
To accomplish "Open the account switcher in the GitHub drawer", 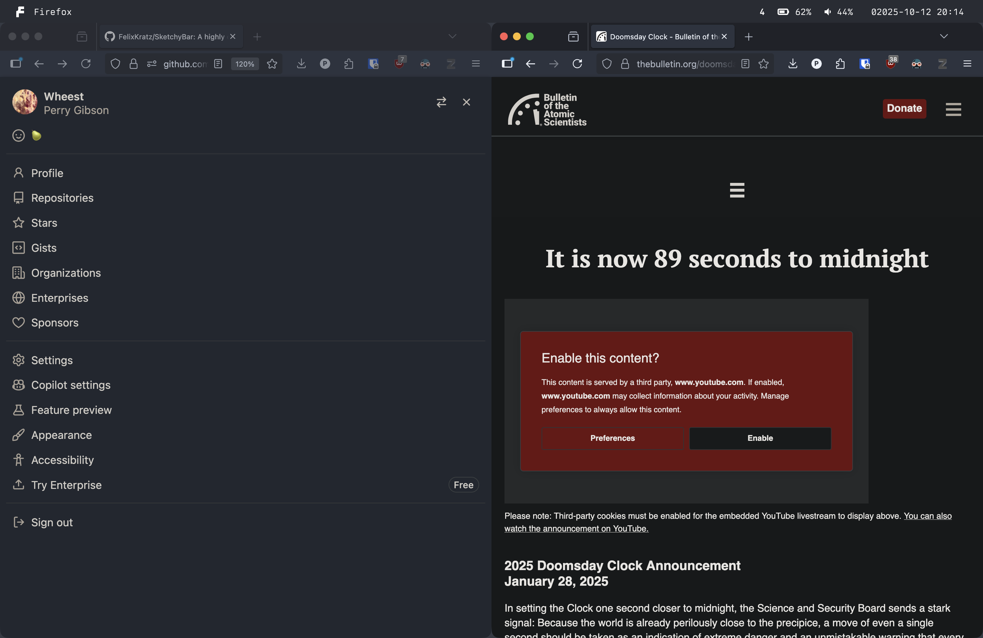I will (x=441, y=102).
